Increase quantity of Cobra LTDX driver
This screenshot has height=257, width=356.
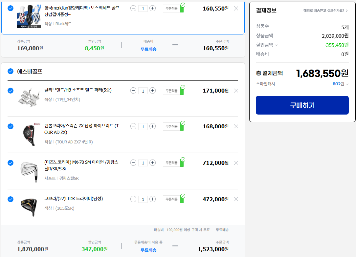tap(152, 199)
